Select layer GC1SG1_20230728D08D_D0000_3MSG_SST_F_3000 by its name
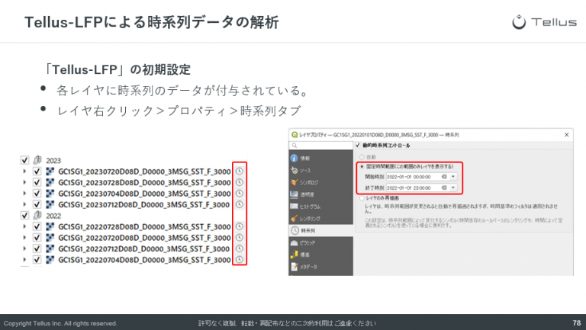The width and height of the screenshot is (586, 330). tap(144, 183)
